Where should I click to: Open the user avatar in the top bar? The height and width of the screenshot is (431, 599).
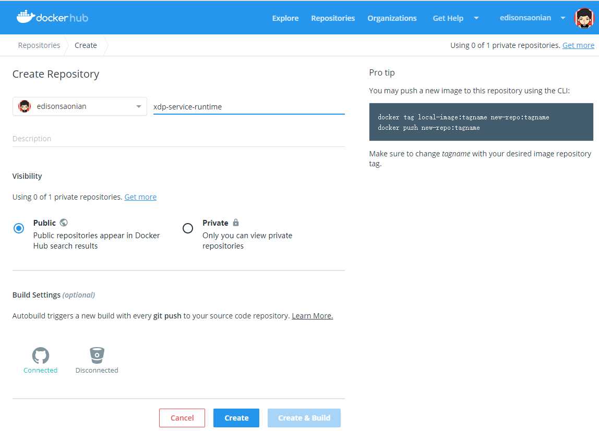point(584,18)
